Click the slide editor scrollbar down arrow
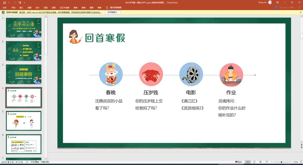 coord(301,142)
